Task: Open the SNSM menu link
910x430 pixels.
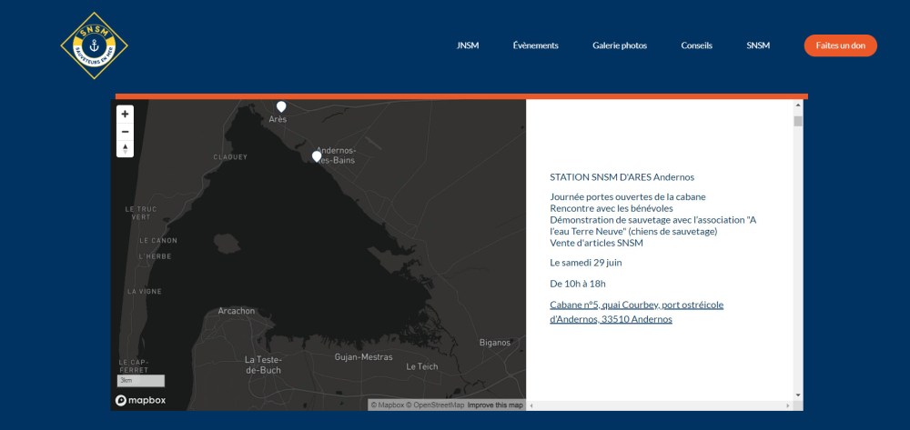Action: coord(758,45)
